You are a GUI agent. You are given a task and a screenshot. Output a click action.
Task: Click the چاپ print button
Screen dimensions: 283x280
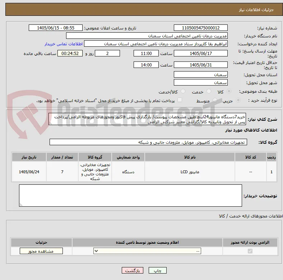158,270
